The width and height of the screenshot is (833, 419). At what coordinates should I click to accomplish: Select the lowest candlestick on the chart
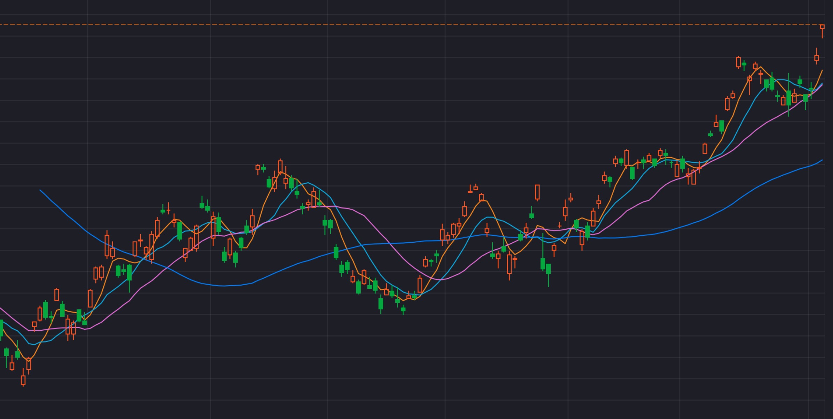coord(23,378)
